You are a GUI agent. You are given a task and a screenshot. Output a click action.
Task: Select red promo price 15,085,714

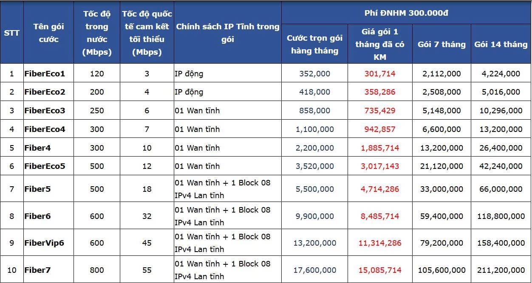point(380,270)
